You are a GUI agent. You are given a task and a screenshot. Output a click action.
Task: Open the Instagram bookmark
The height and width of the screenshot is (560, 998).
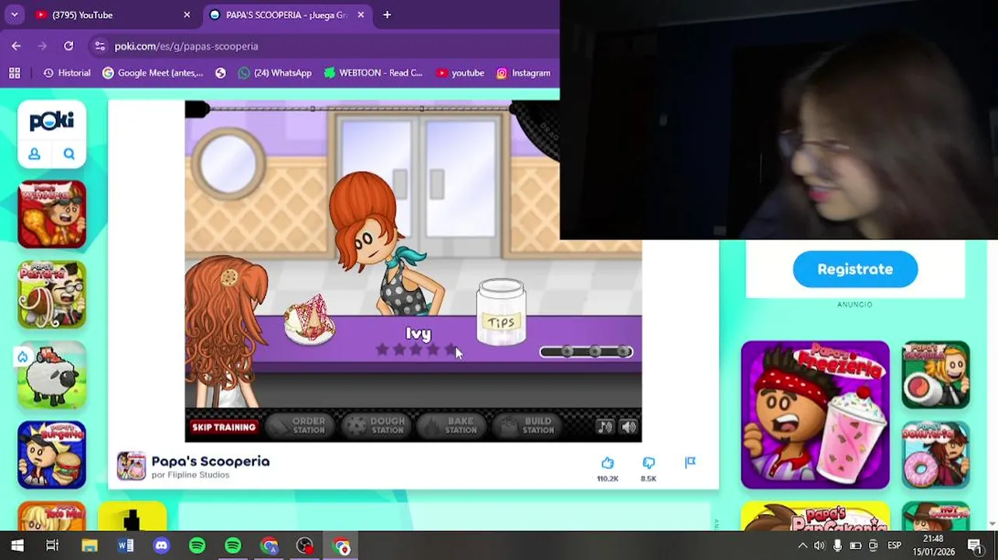click(x=523, y=73)
